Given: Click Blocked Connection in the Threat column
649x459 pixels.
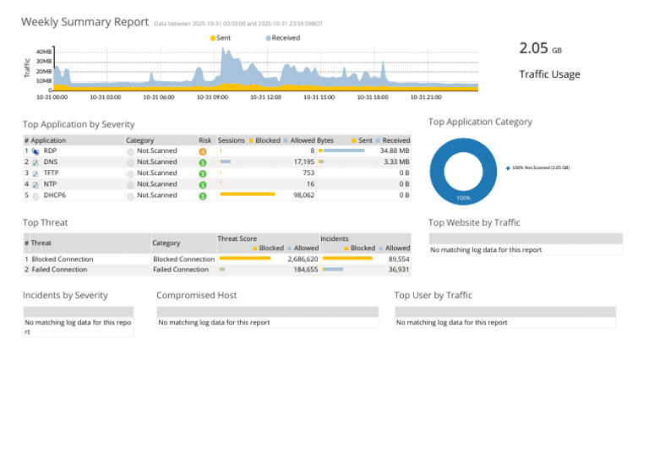Looking at the screenshot, I should point(63,260).
